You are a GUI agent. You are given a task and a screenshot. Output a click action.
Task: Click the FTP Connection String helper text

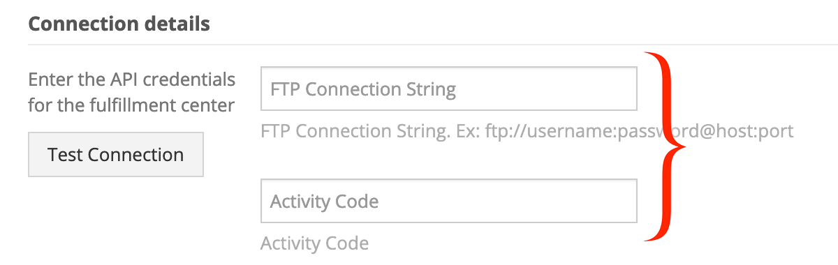click(527, 131)
